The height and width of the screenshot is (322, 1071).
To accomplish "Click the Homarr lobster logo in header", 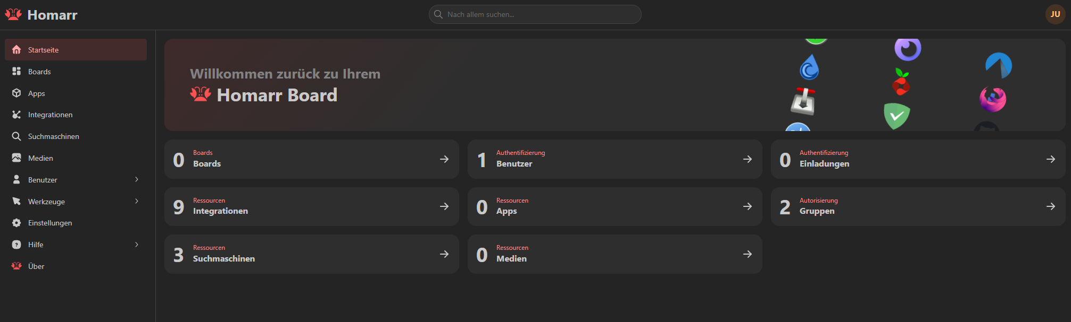I will 14,14.
